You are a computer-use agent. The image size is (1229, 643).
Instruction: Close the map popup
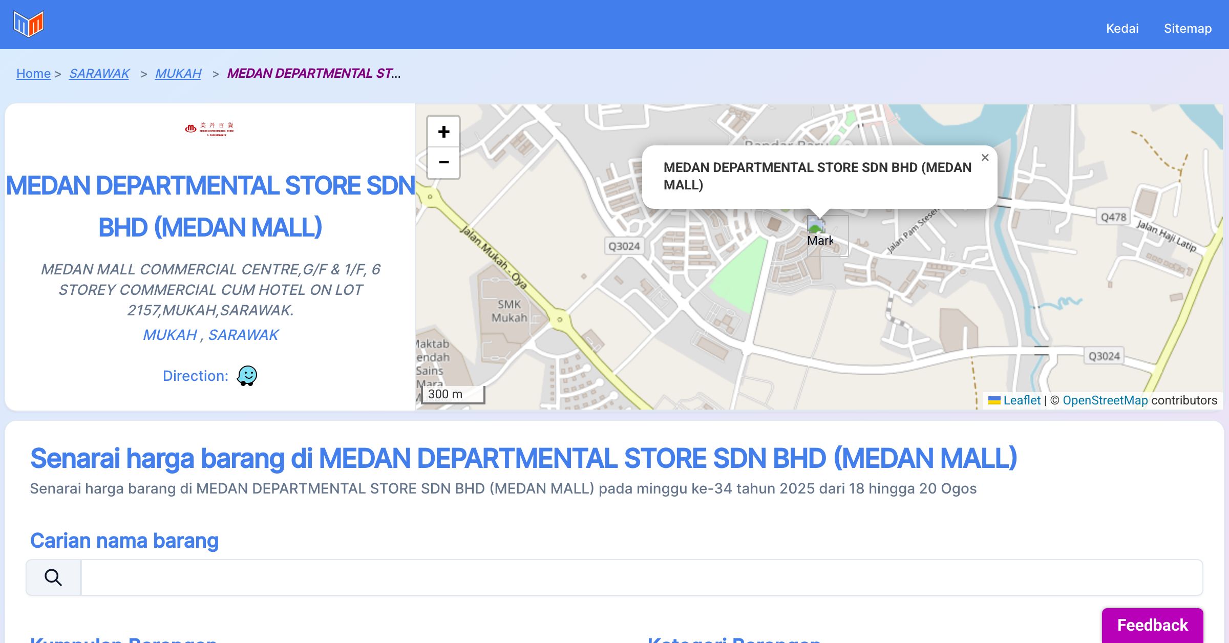(985, 158)
